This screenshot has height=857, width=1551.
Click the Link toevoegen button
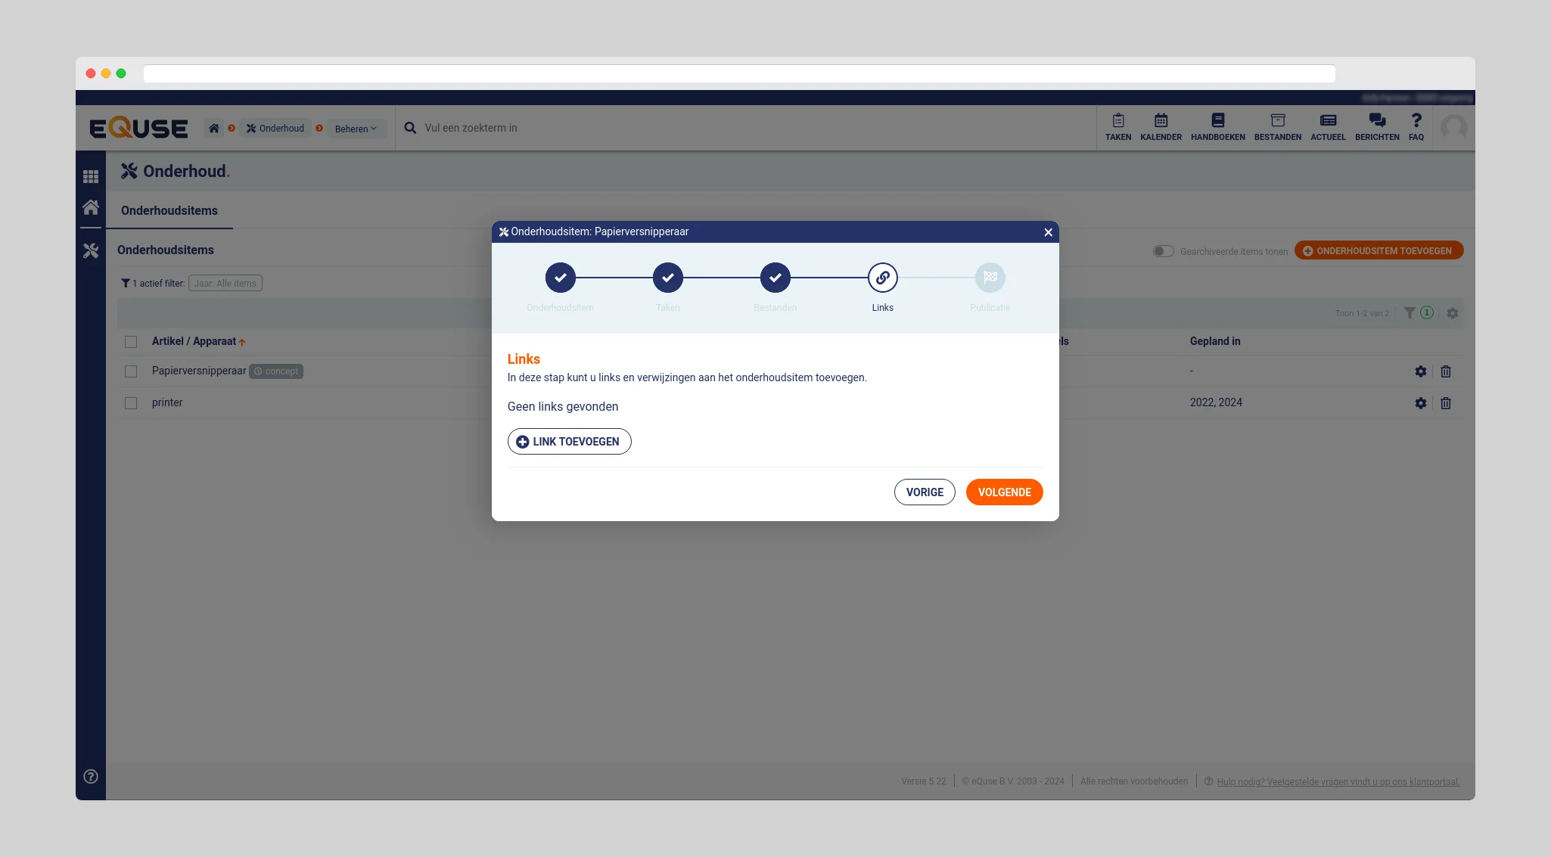[x=569, y=442]
